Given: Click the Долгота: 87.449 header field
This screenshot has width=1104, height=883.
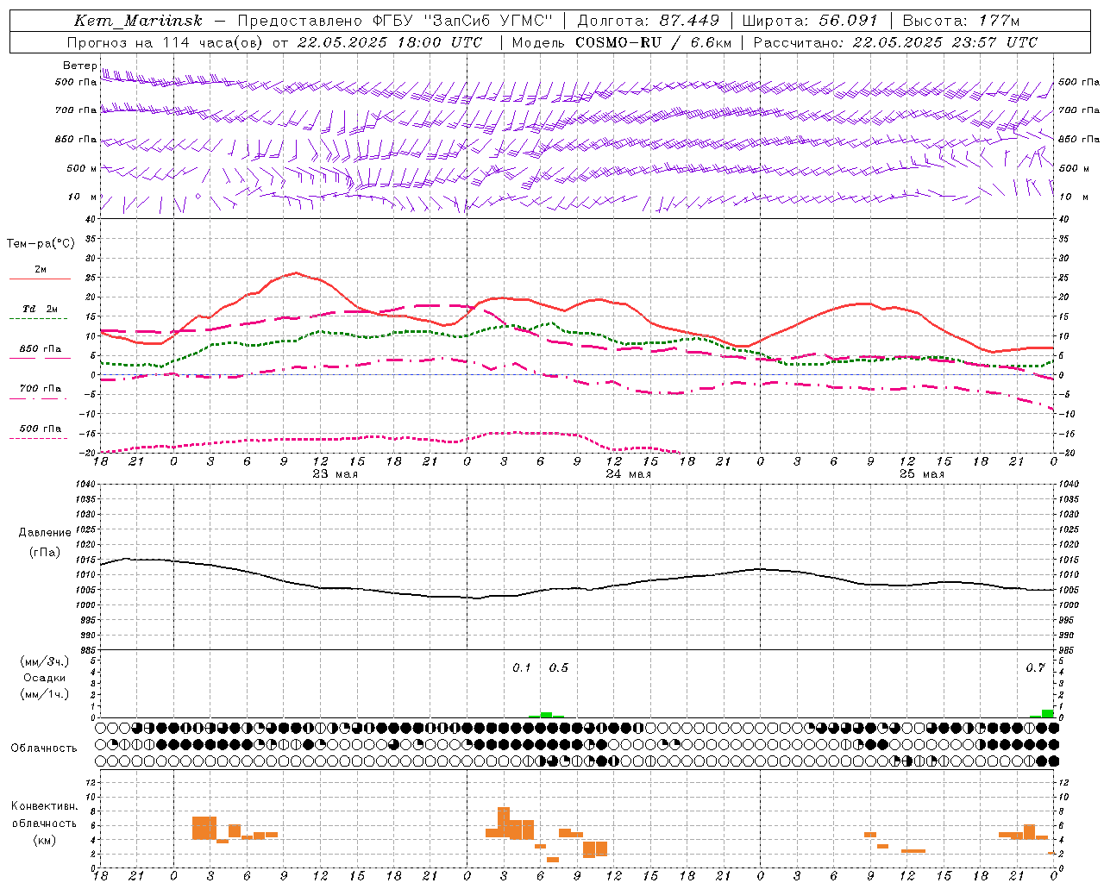Looking at the screenshot, I should point(648,21).
